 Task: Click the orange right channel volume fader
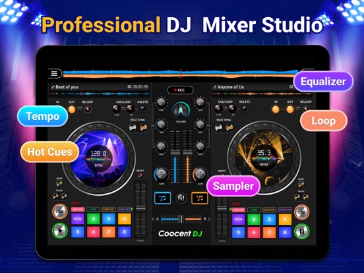coord(187,152)
